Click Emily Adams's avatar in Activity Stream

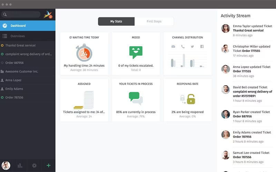click(226, 135)
